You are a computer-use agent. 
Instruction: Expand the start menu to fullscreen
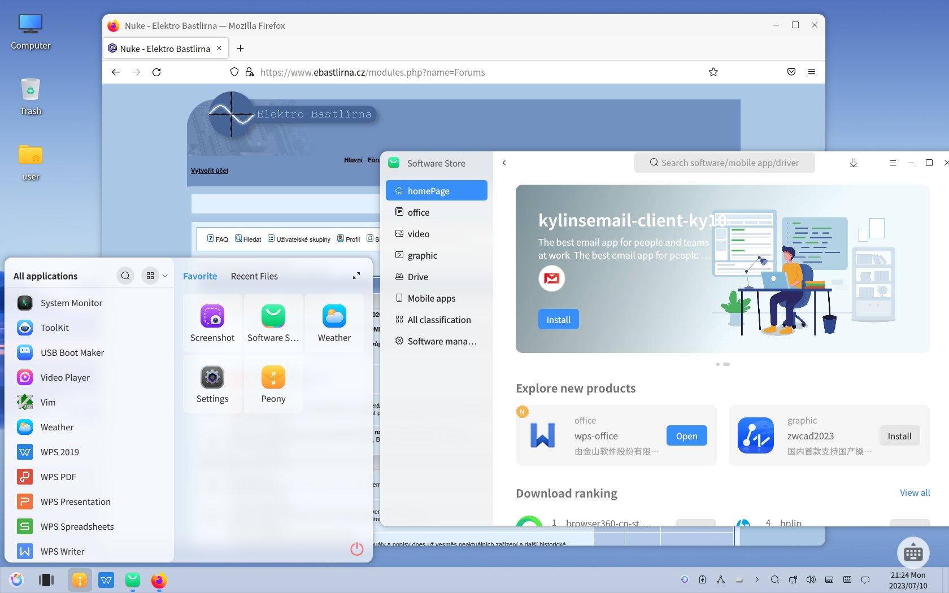point(356,276)
